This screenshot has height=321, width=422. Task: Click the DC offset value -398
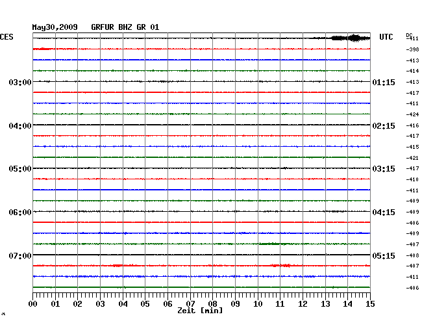[x=412, y=49]
